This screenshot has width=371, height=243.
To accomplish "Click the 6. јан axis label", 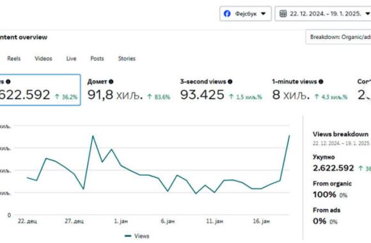I will tap(168, 221).
